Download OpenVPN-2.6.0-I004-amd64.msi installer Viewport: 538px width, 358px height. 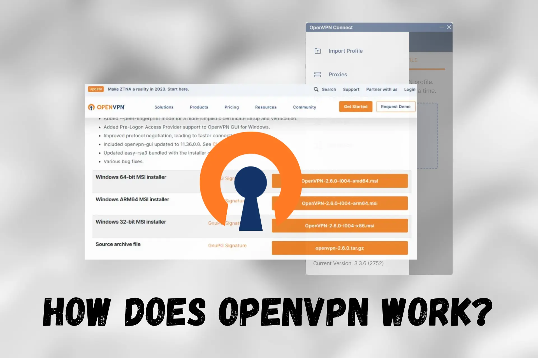(x=340, y=181)
